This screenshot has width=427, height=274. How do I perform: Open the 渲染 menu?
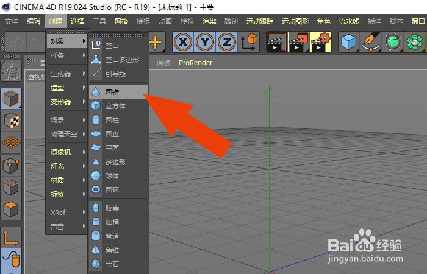209,21
